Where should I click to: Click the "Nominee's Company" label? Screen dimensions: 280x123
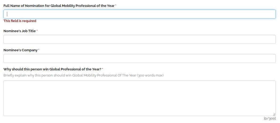[21, 50]
